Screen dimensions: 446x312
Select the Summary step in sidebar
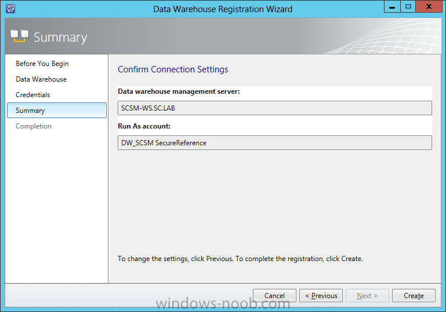[x=57, y=111]
